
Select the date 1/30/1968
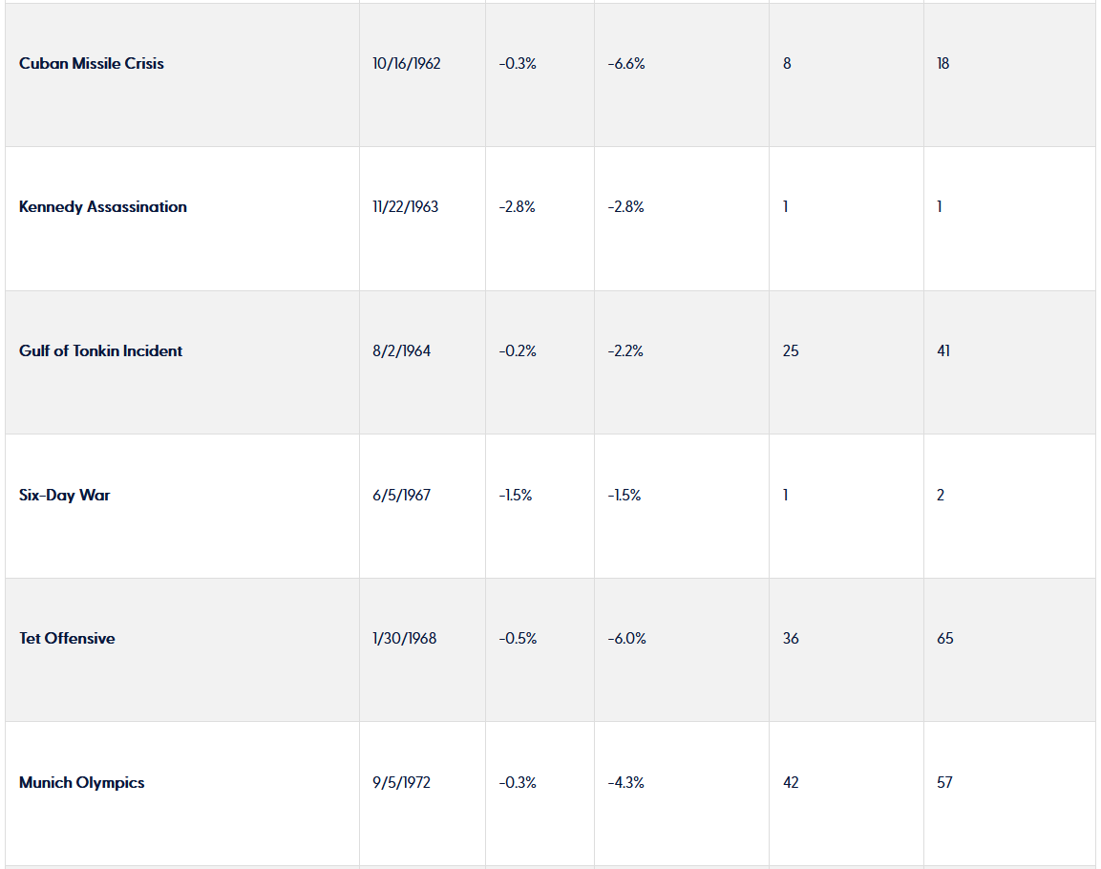point(405,639)
